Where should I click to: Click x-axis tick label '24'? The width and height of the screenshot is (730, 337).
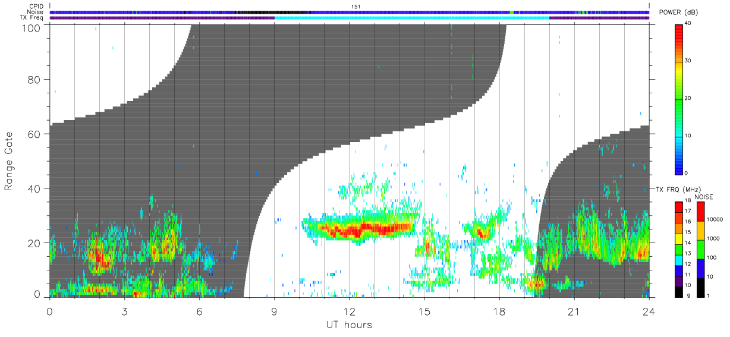(649, 311)
